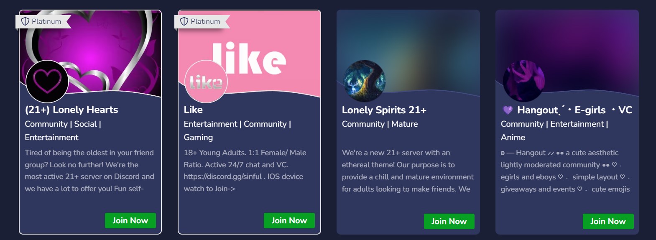This screenshot has height=240, width=656.
Task: Open the (21+) Lonely Hearts title
Action: pyautogui.click(x=71, y=110)
